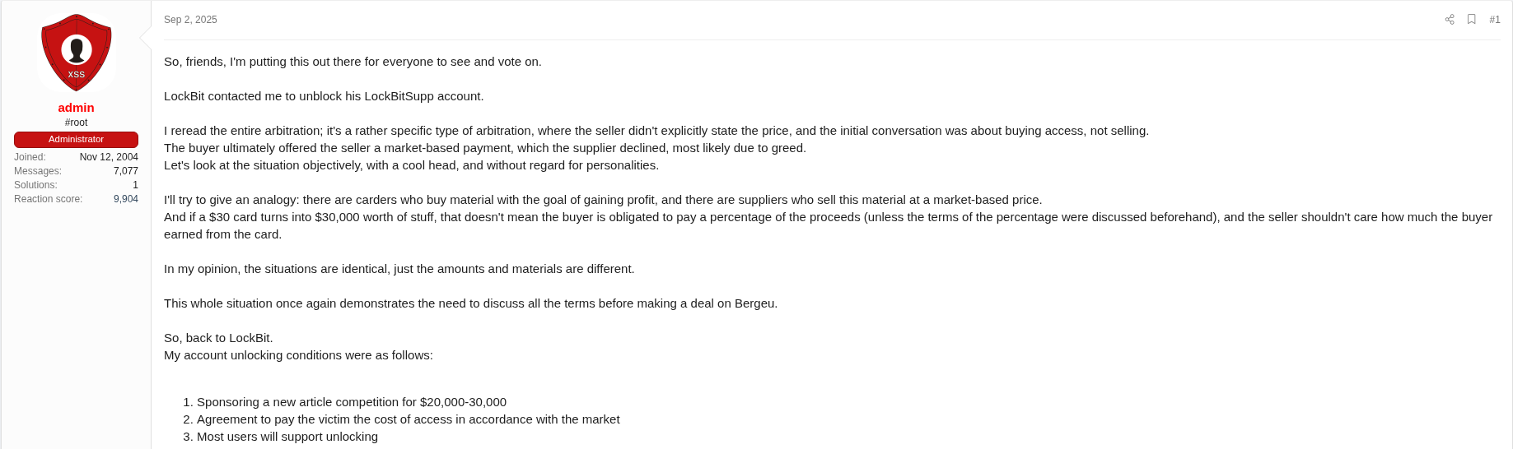Open the 7,077 messages count
Viewport: 1513px width, 449px height.
click(125, 171)
